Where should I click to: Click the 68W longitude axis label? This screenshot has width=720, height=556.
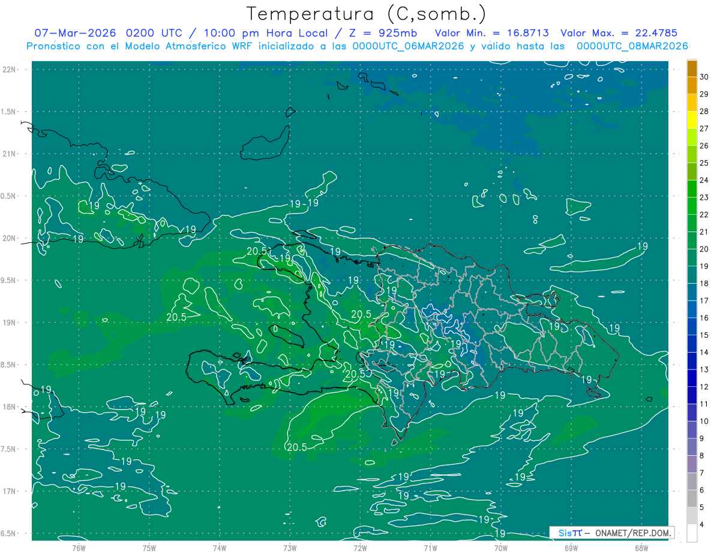[641, 548]
